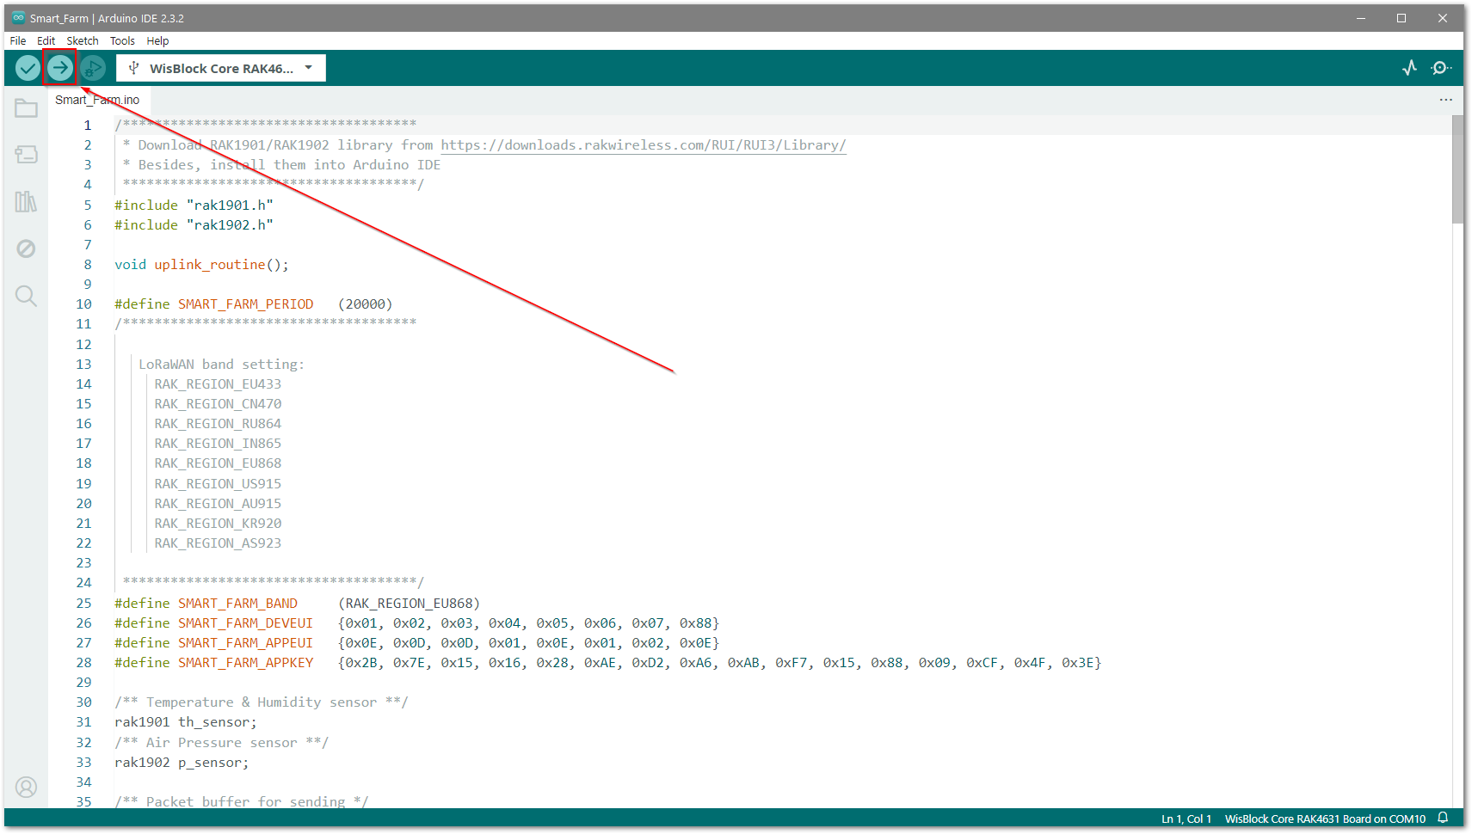Click SMART_FARM_BAND define name
This screenshot has width=1472, height=834.
click(237, 604)
